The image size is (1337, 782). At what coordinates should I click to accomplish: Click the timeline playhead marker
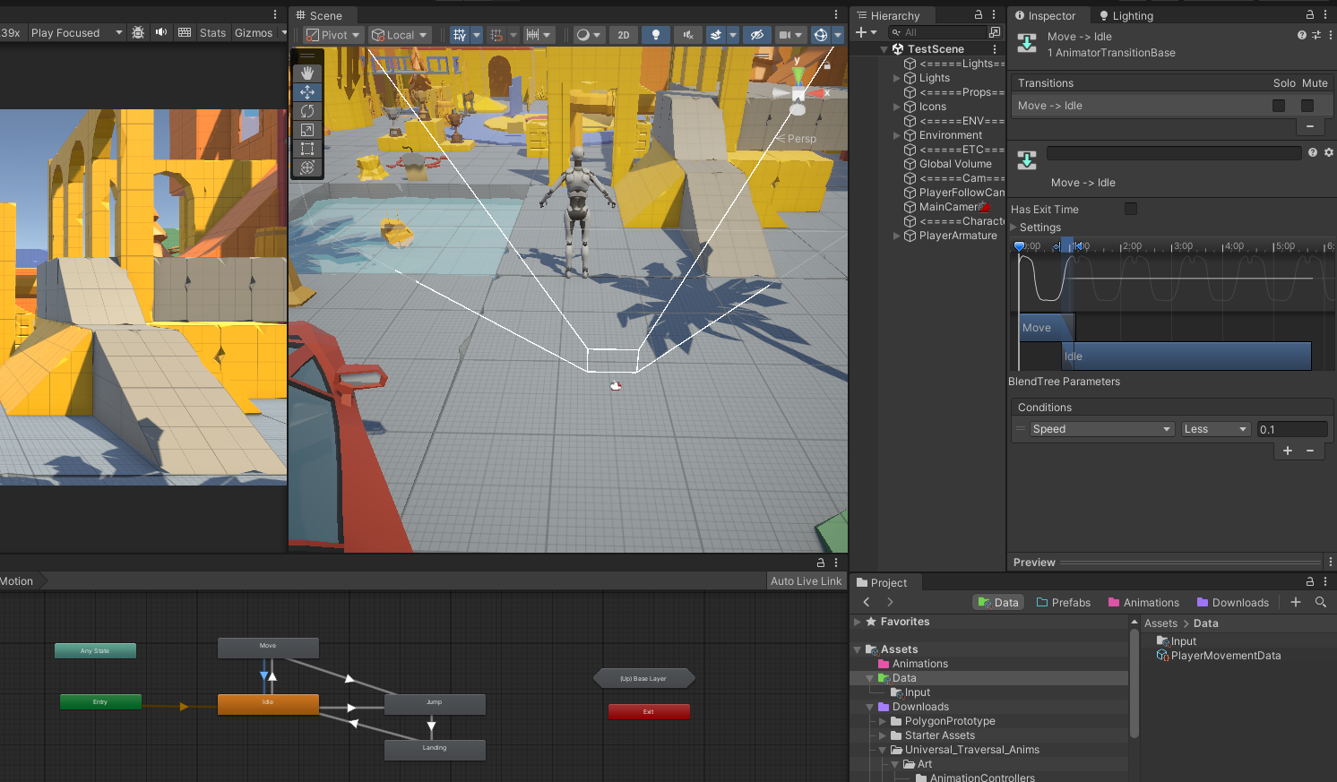[1019, 245]
